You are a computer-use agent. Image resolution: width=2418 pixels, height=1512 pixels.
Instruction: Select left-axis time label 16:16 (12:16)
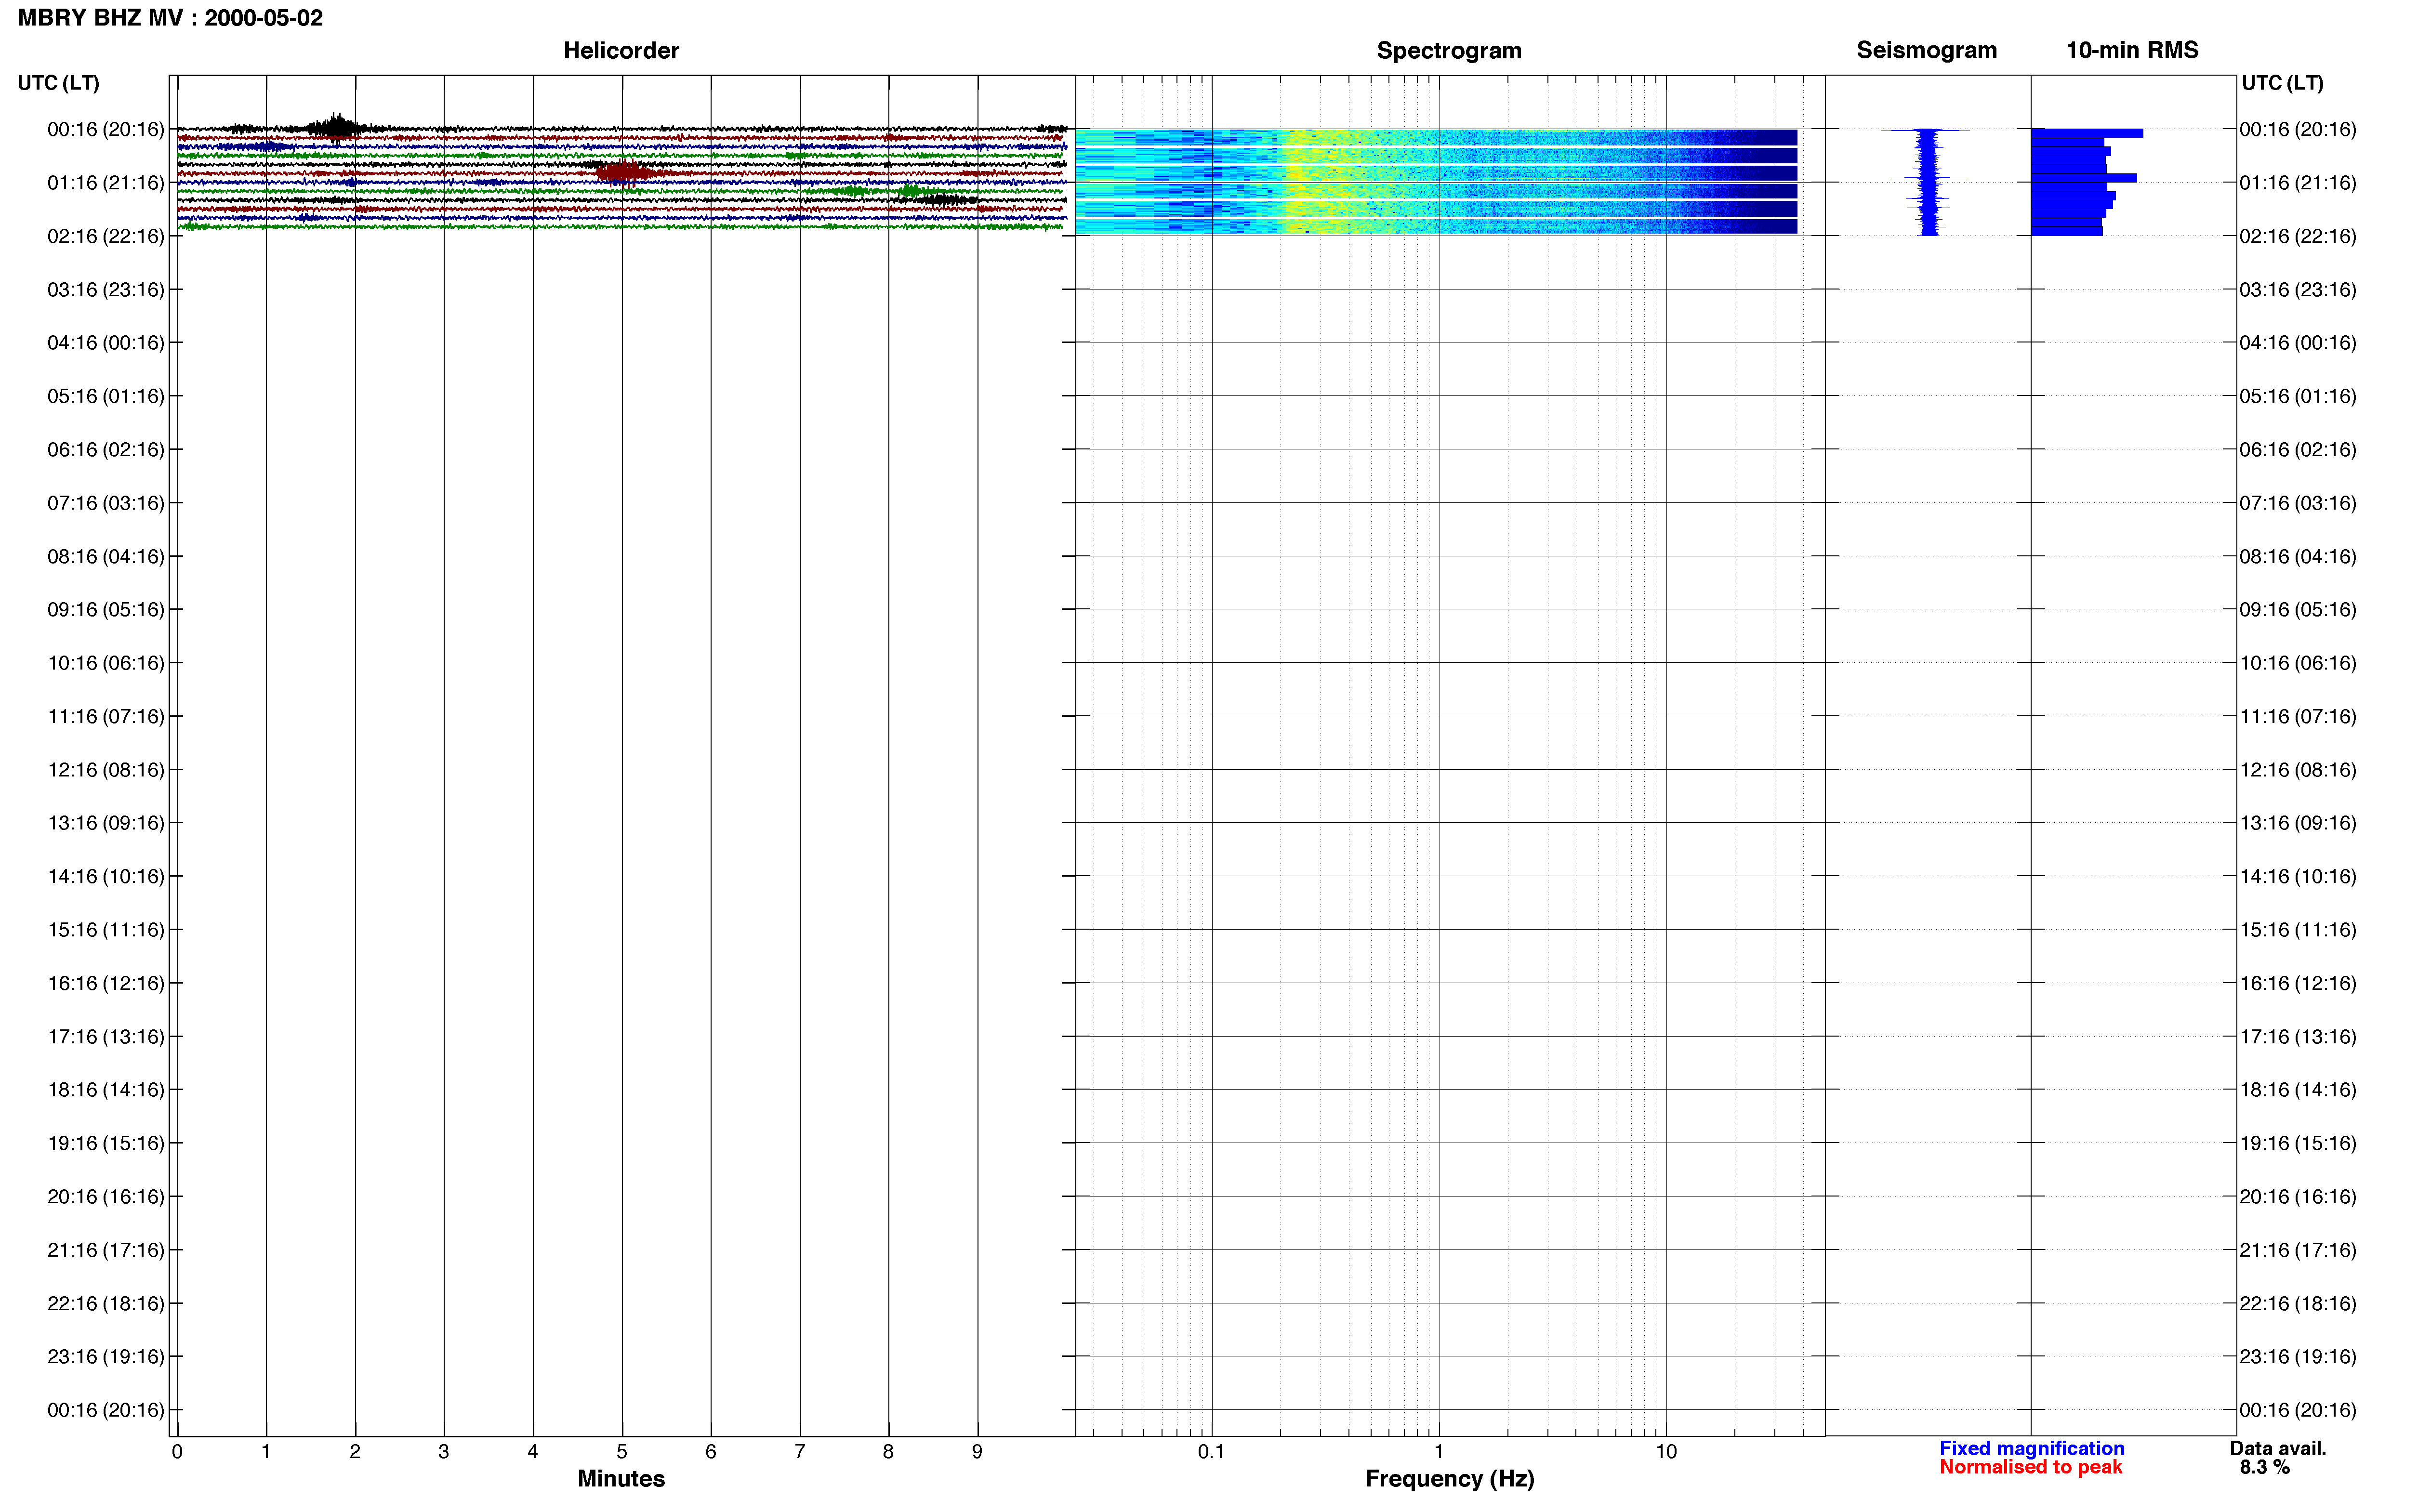[106, 983]
